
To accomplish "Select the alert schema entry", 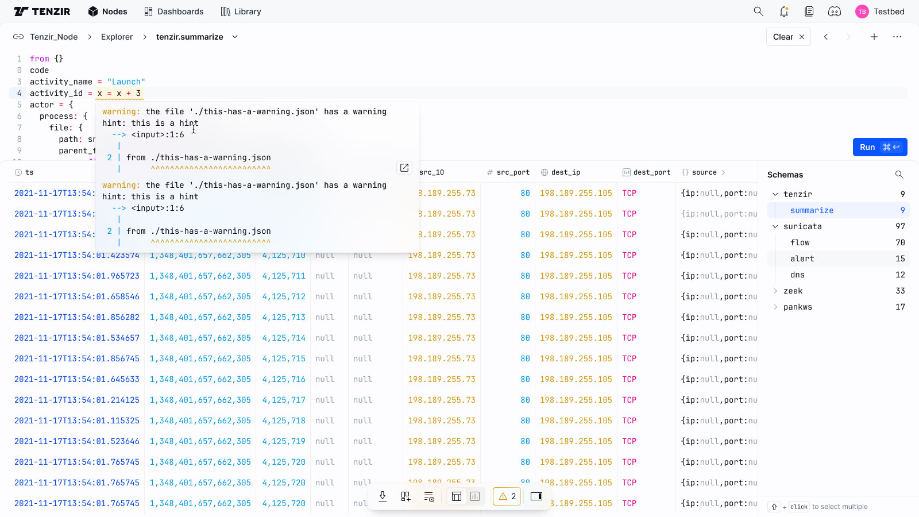I will 802,258.
